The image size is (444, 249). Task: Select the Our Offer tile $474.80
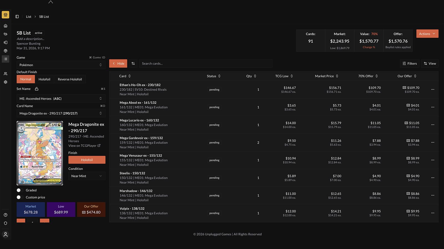[91, 209]
